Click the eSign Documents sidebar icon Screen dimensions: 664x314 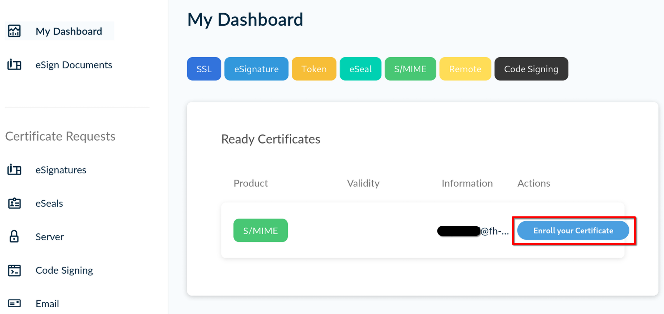click(14, 65)
